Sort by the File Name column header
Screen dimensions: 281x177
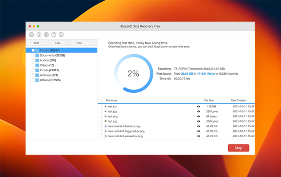pos(112,101)
